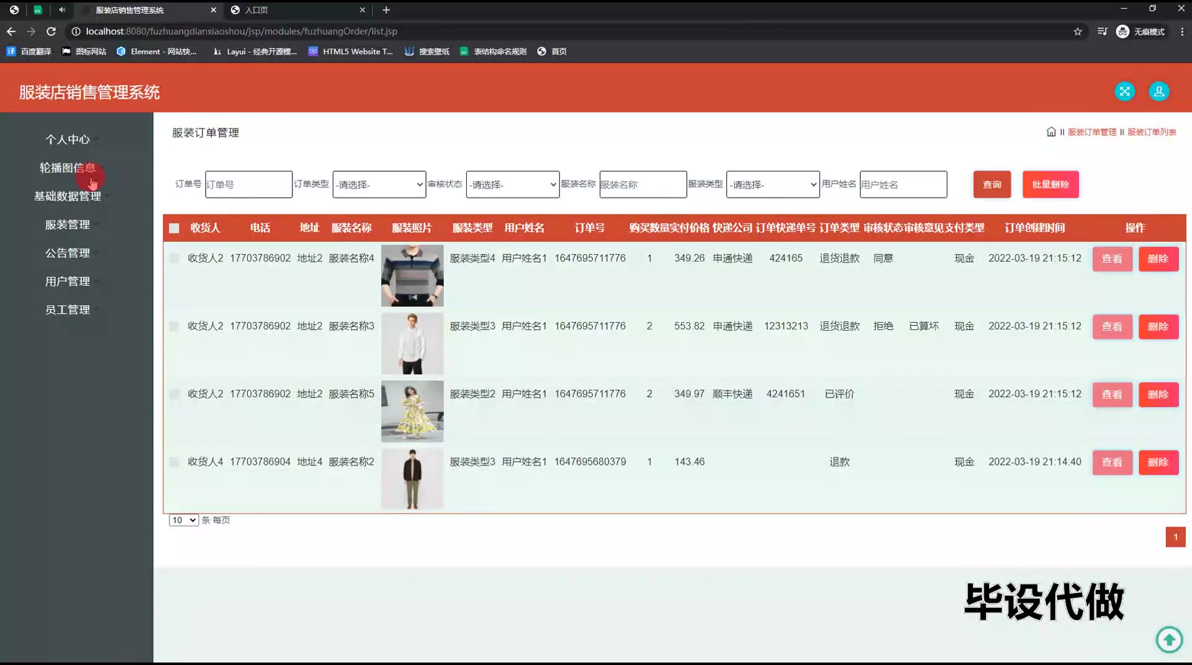Open the striped sweater photo of 服装名称4
The width and height of the screenshot is (1192, 665).
click(x=412, y=275)
